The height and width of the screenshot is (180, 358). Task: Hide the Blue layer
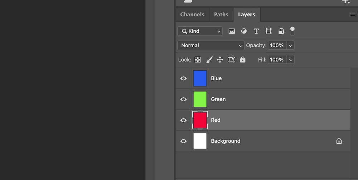click(184, 78)
